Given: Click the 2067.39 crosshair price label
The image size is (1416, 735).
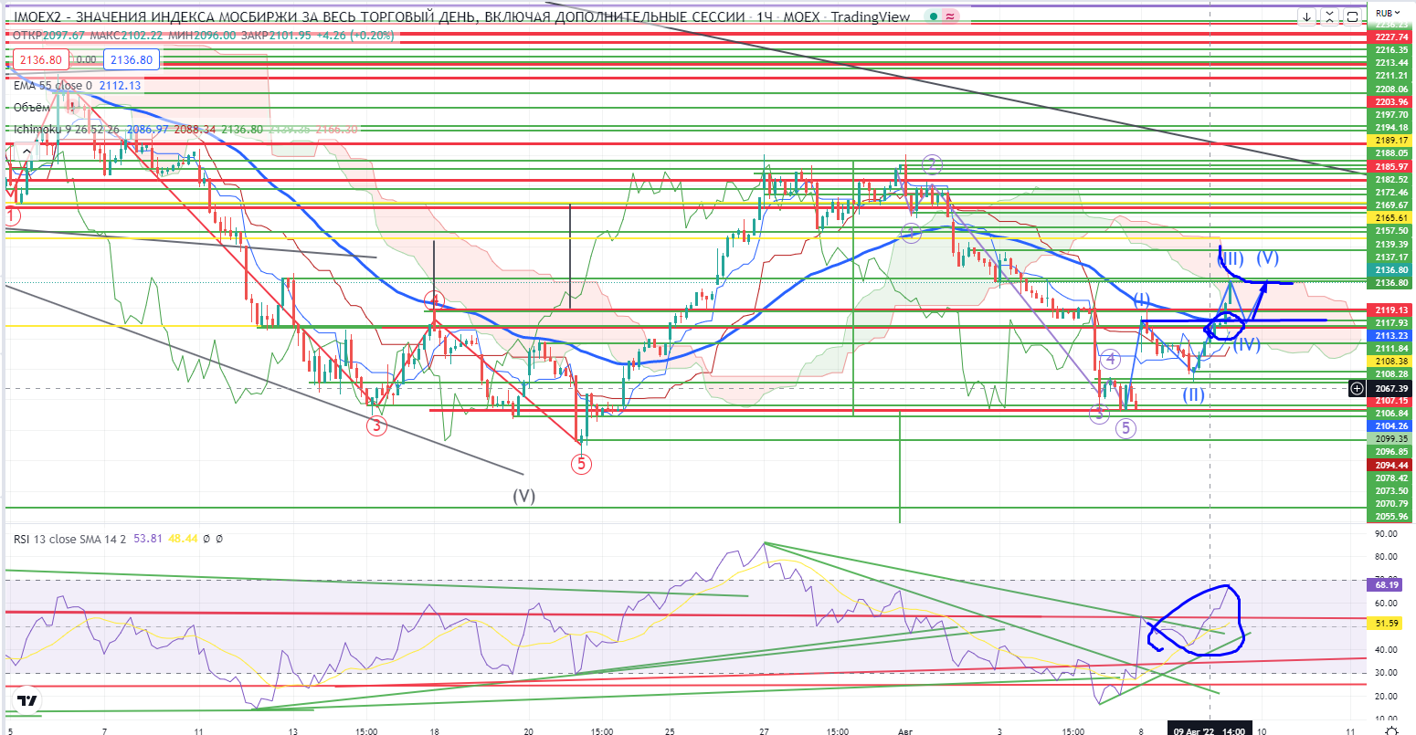Looking at the screenshot, I should tap(1390, 389).
